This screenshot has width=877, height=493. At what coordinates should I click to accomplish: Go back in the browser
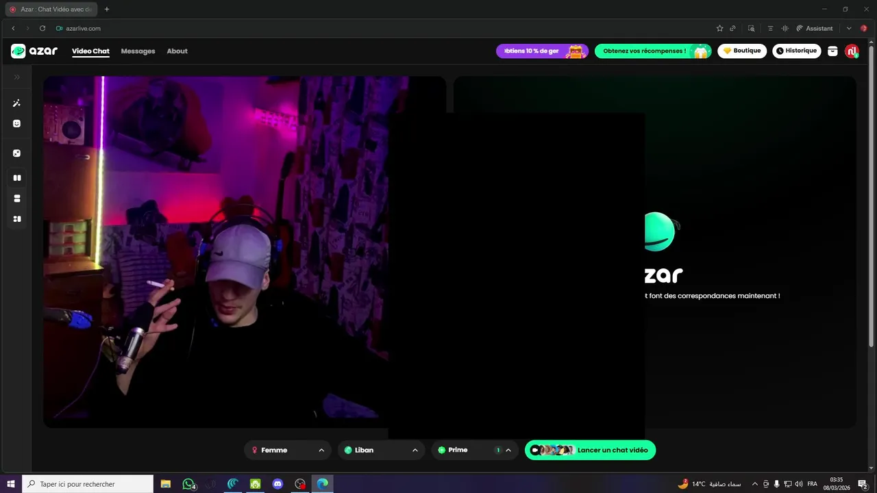[13, 28]
